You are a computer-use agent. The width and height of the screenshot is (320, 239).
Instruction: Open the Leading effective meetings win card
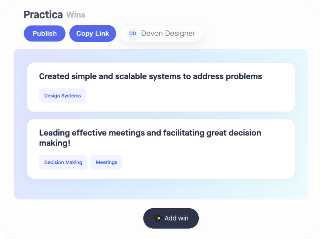pyautogui.click(x=161, y=149)
